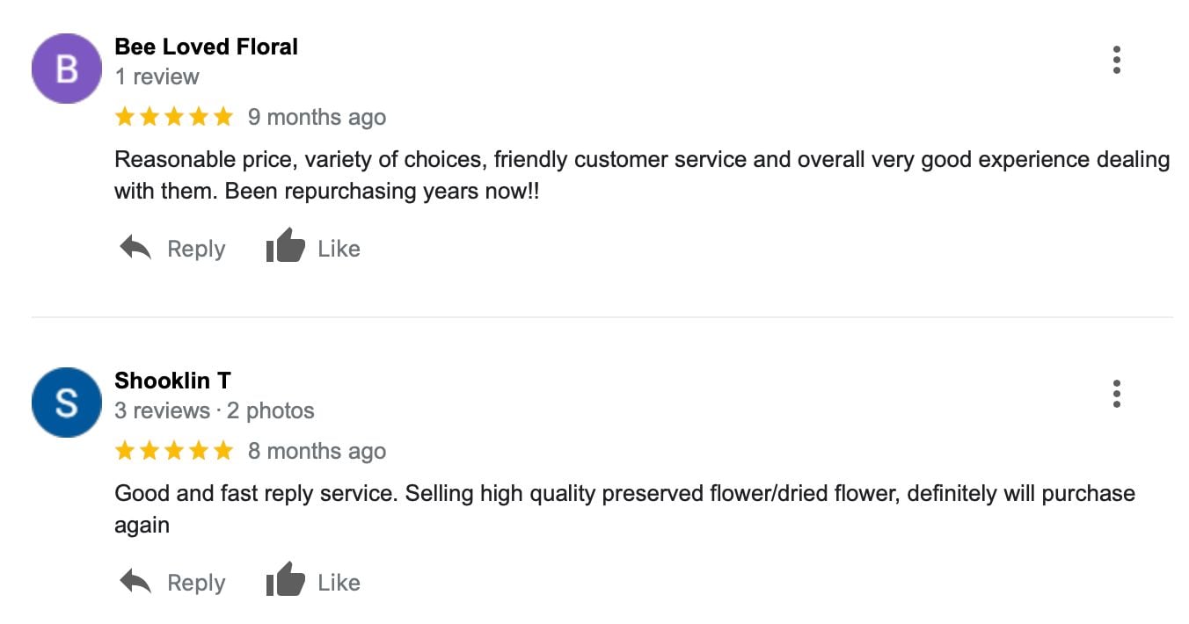Viewport: 1189px width, 624px height.
Task: Click the blue S profile avatar
Action: click(x=67, y=403)
